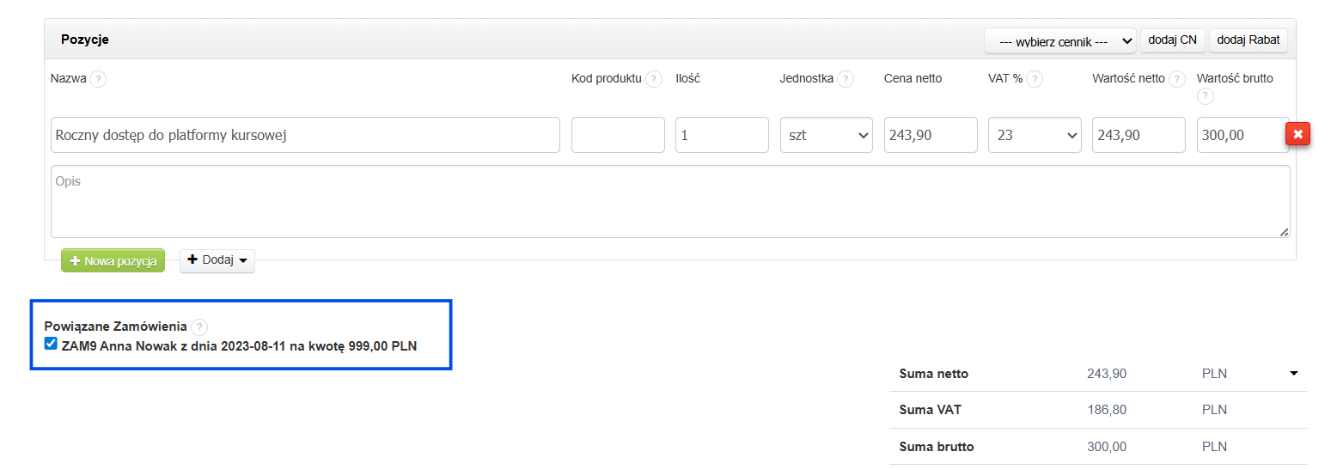Click help icon next to Nazwa
Viewport: 1337px width, 470px height.
(x=99, y=79)
